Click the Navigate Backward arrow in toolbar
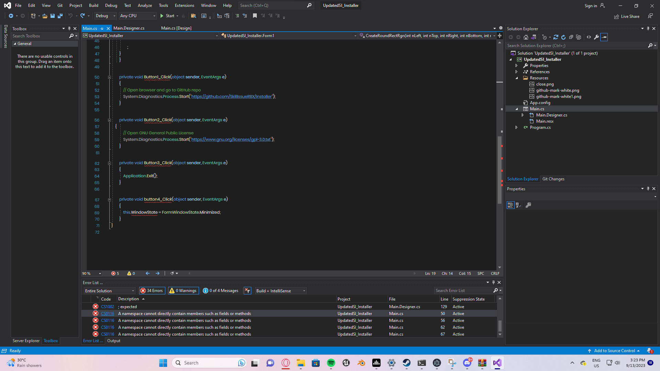Viewport: 660px width, 371px height. coord(11,16)
